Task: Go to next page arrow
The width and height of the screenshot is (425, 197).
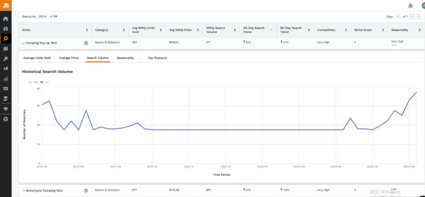Action: pyautogui.click(x=419, y=16)
